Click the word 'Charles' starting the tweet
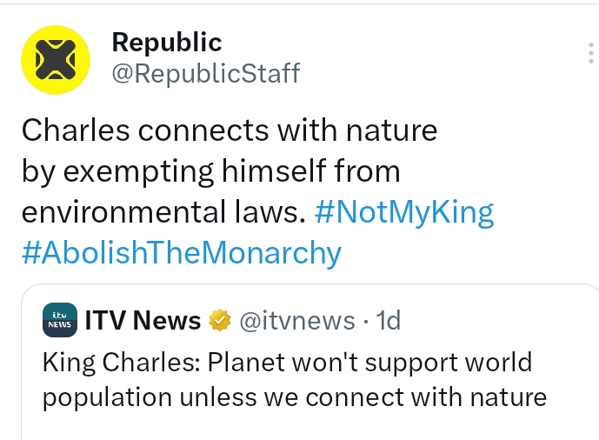The height and width of the screenshot is (440, 599). [x=77, y=130]
